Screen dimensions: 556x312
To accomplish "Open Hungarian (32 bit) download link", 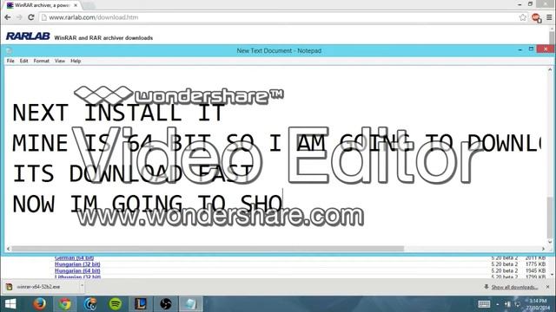I will click(77, 264).
